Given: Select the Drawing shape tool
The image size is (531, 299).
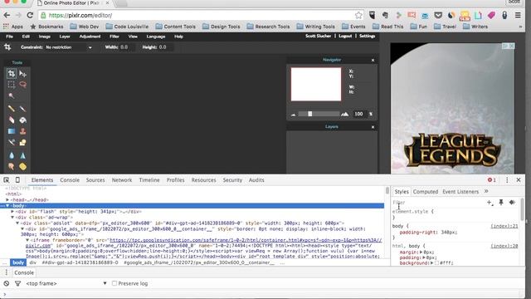Looking at the screenshot, I should (x=22, y=143).
